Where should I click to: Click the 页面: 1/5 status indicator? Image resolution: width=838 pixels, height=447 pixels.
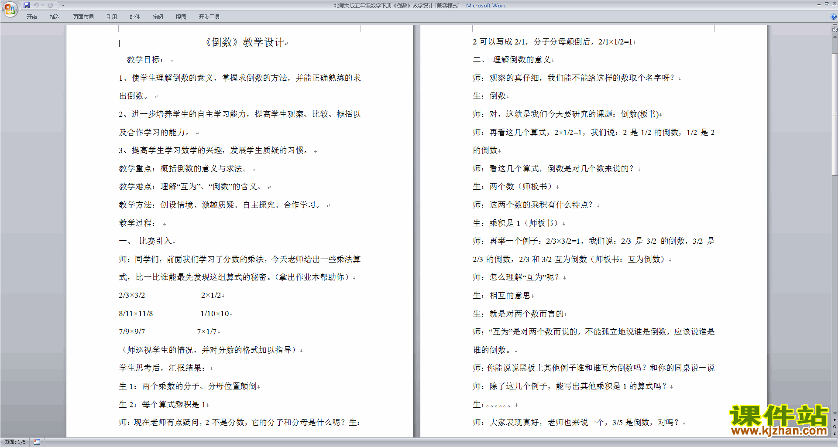click(x=15, y=442)
